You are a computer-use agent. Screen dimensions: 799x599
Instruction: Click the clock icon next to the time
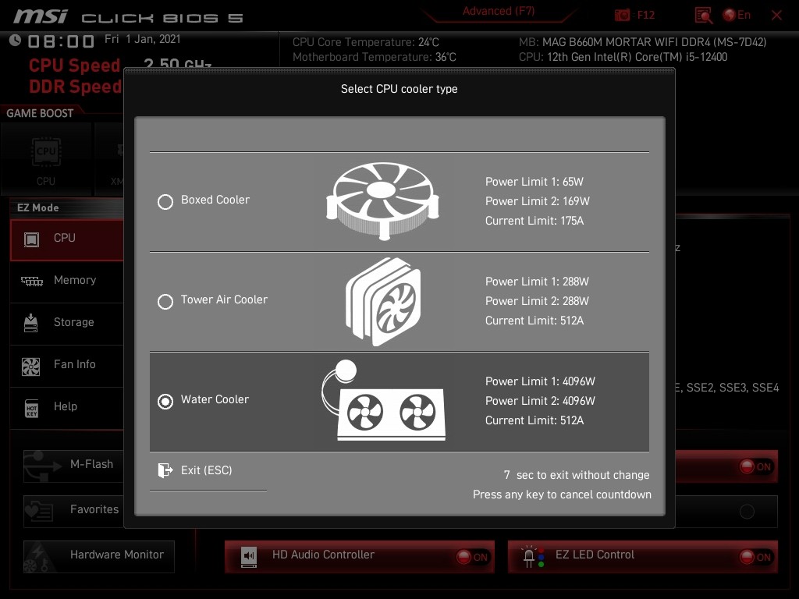point(16,40)
